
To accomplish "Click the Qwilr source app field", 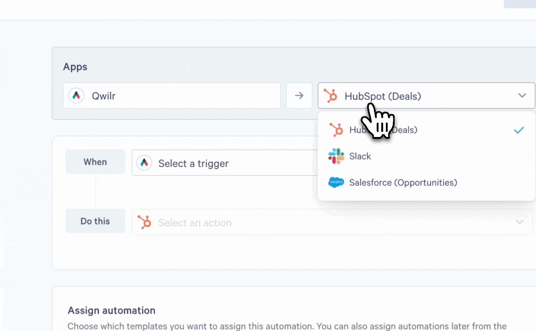I will click(x=172, y=96).
